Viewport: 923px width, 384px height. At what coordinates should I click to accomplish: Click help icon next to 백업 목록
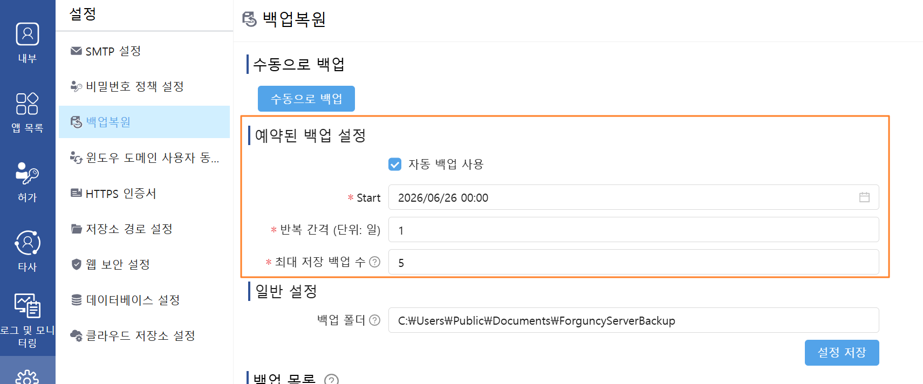[332, 380]
